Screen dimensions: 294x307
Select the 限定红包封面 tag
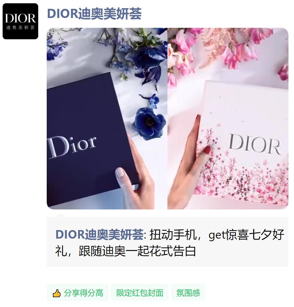point(139,293)
